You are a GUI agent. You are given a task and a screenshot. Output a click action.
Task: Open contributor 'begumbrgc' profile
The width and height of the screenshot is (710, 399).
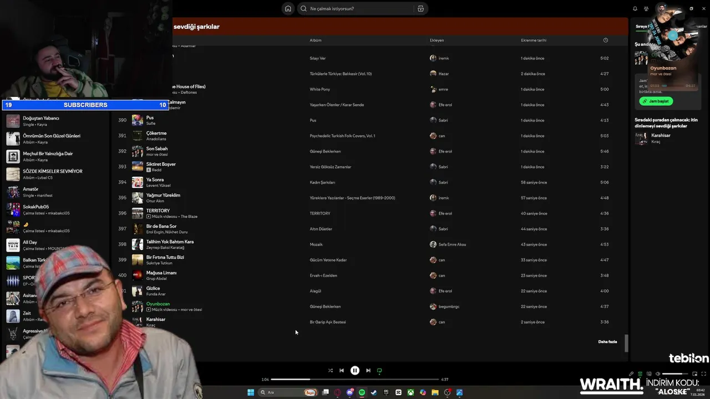tap(449, 306)
